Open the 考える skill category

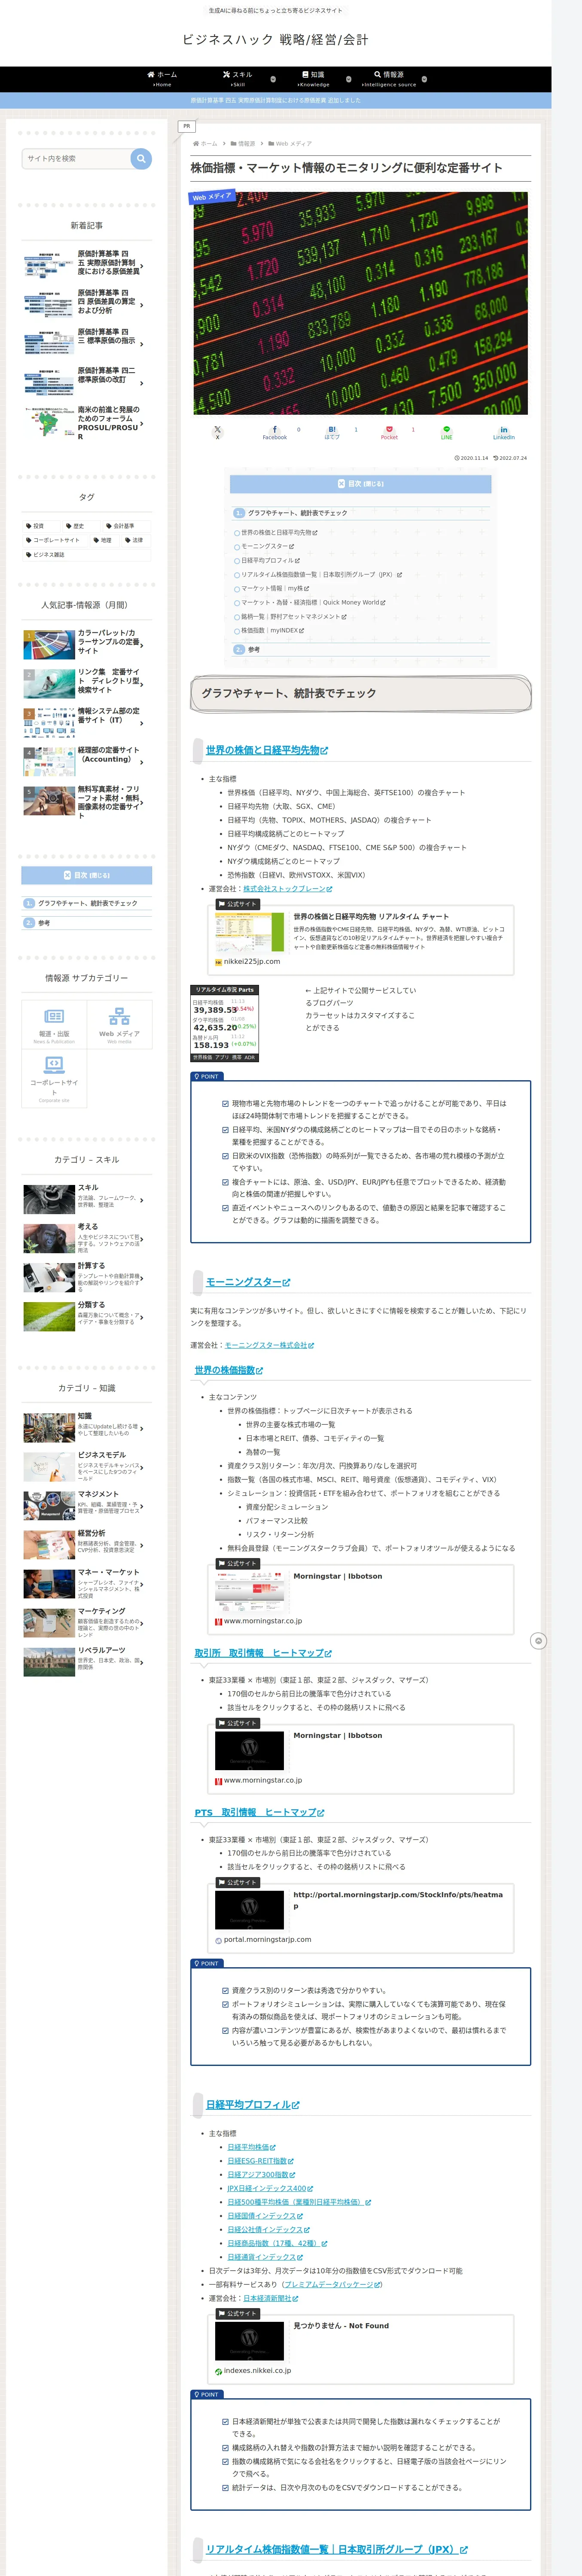86,1238
